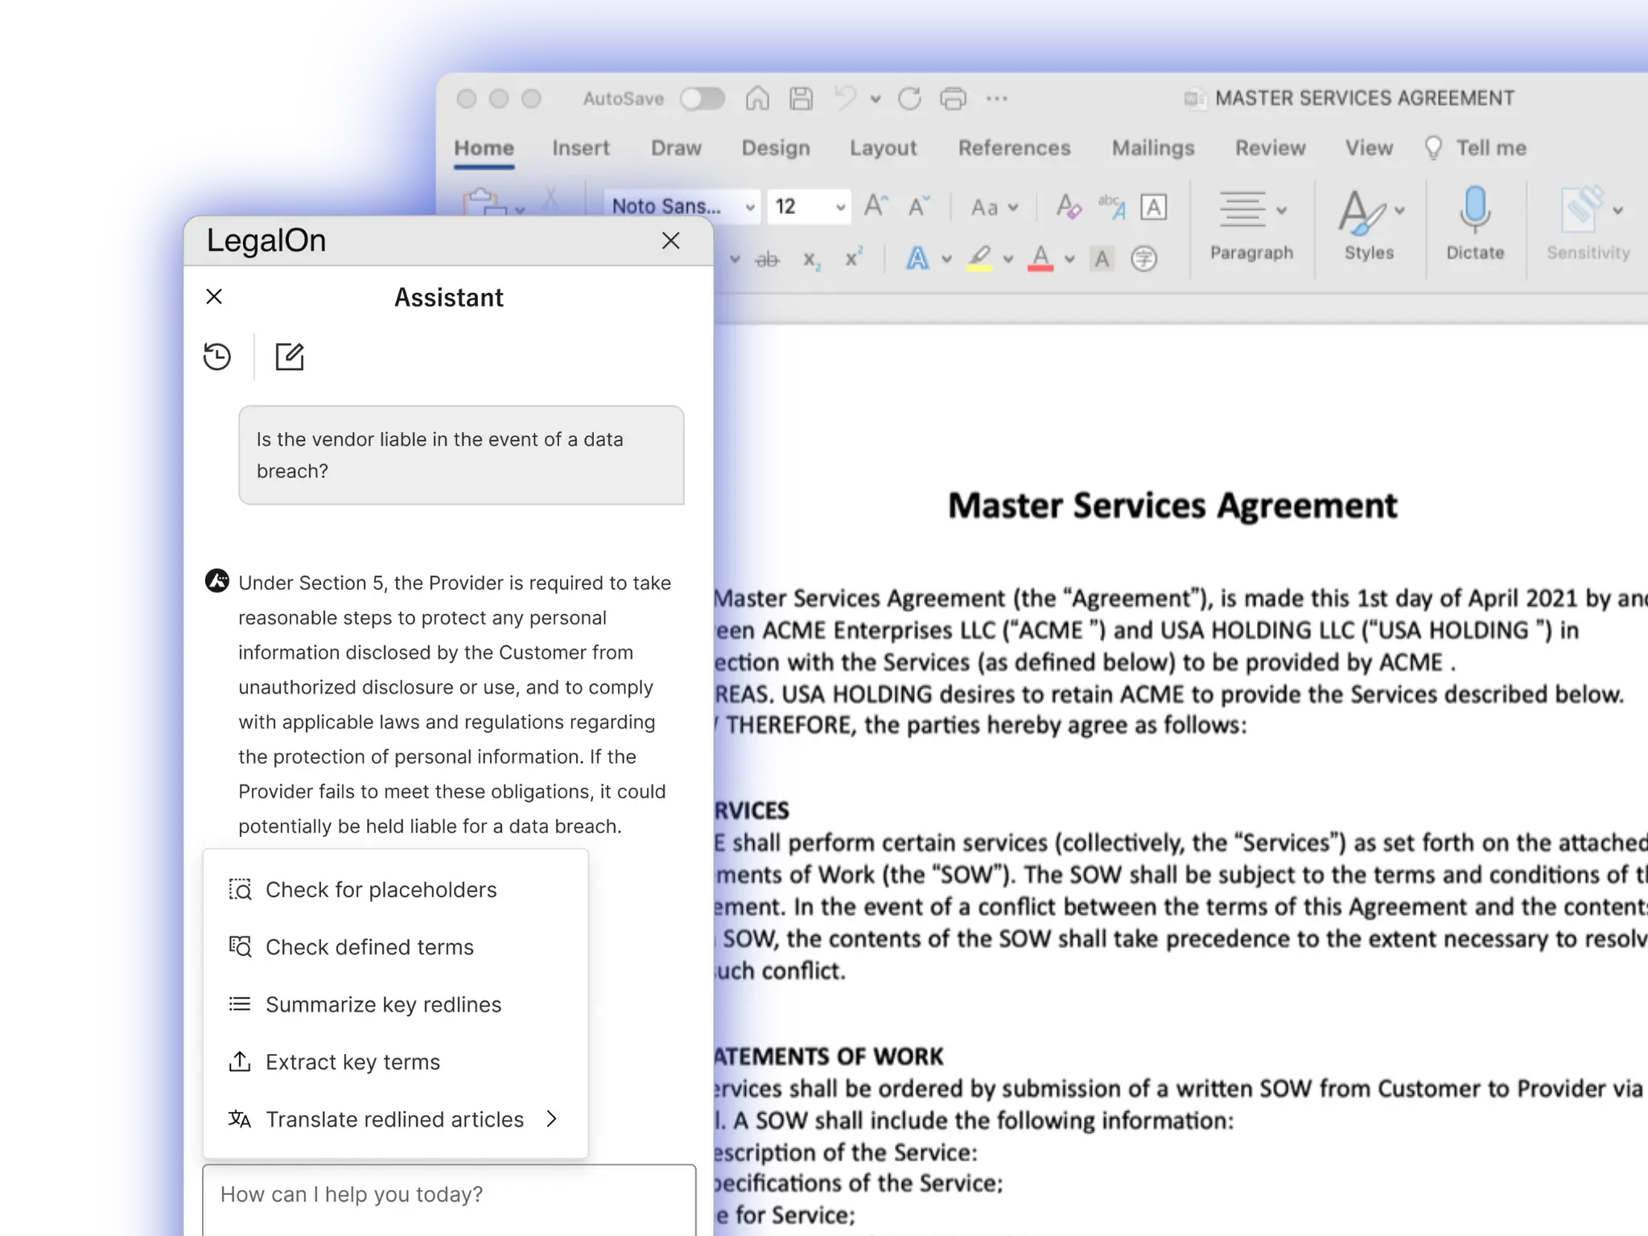Select Check defined terms

point(396,947)
